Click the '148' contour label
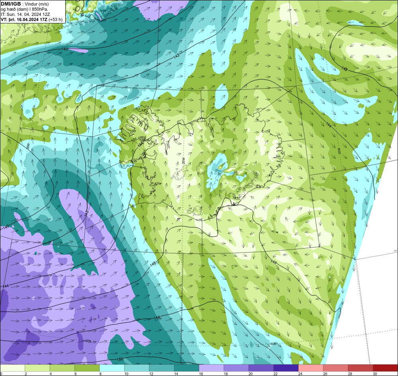This screenshot has height=376, width=398. [x=157, y=318]
